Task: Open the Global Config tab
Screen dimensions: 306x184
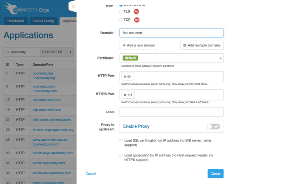Action: point(43,21)
